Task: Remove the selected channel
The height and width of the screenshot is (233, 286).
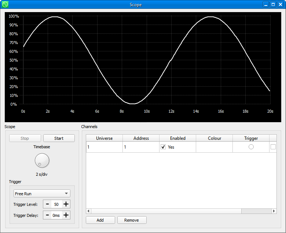Action: [132, 220]
